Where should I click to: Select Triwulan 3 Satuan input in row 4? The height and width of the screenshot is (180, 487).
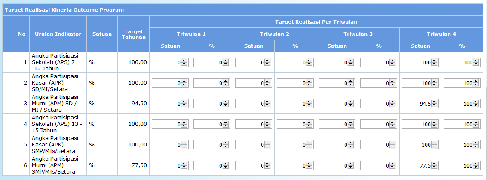point(337,124)
